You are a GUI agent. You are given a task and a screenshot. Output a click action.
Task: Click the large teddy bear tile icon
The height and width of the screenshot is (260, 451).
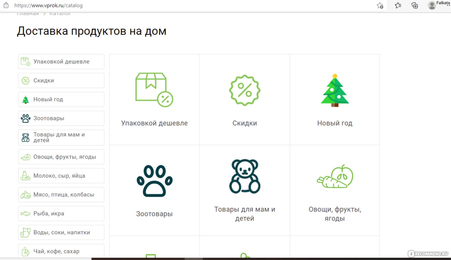[x=245, y=176]
